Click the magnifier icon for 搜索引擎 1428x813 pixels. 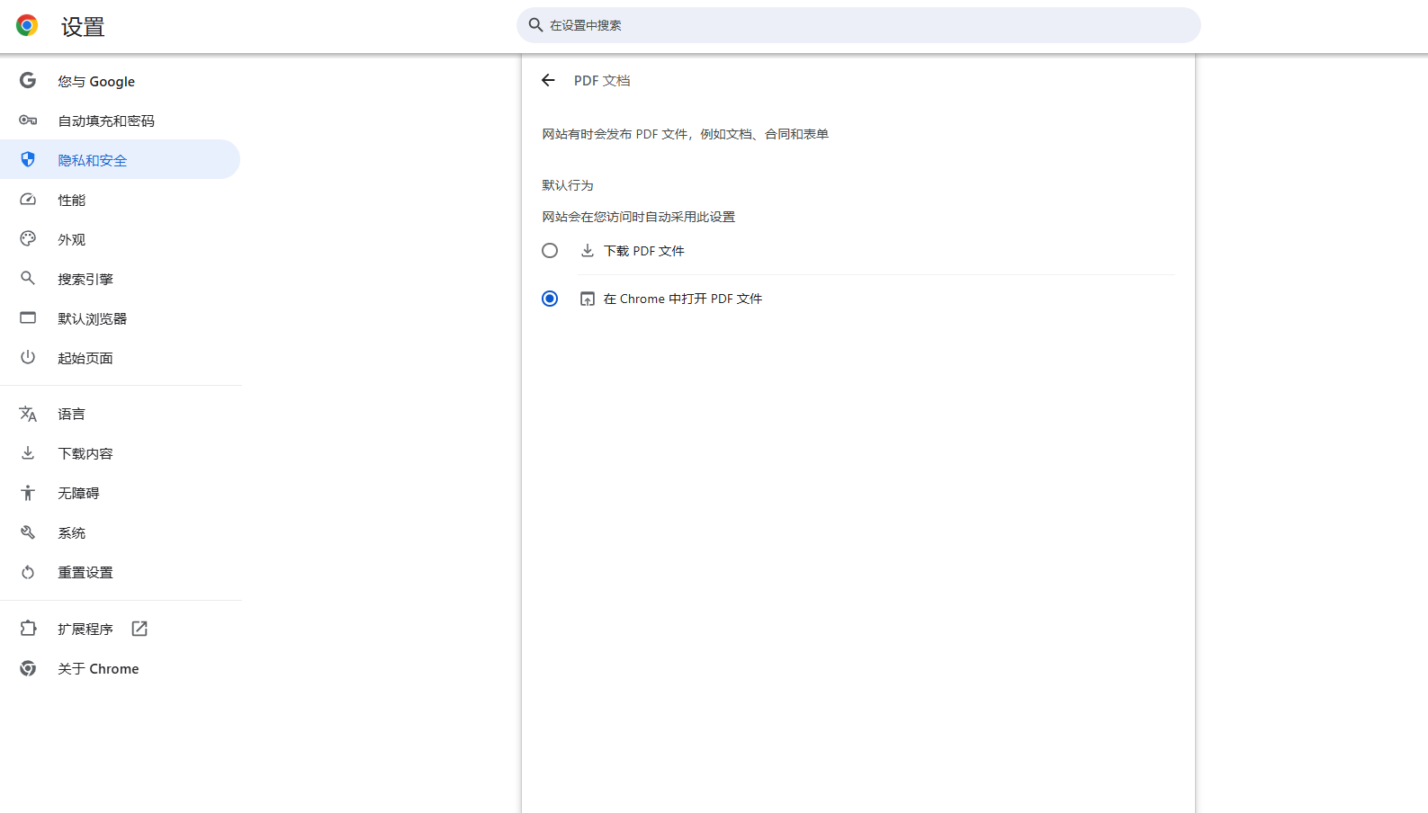(x=28, y=279)
